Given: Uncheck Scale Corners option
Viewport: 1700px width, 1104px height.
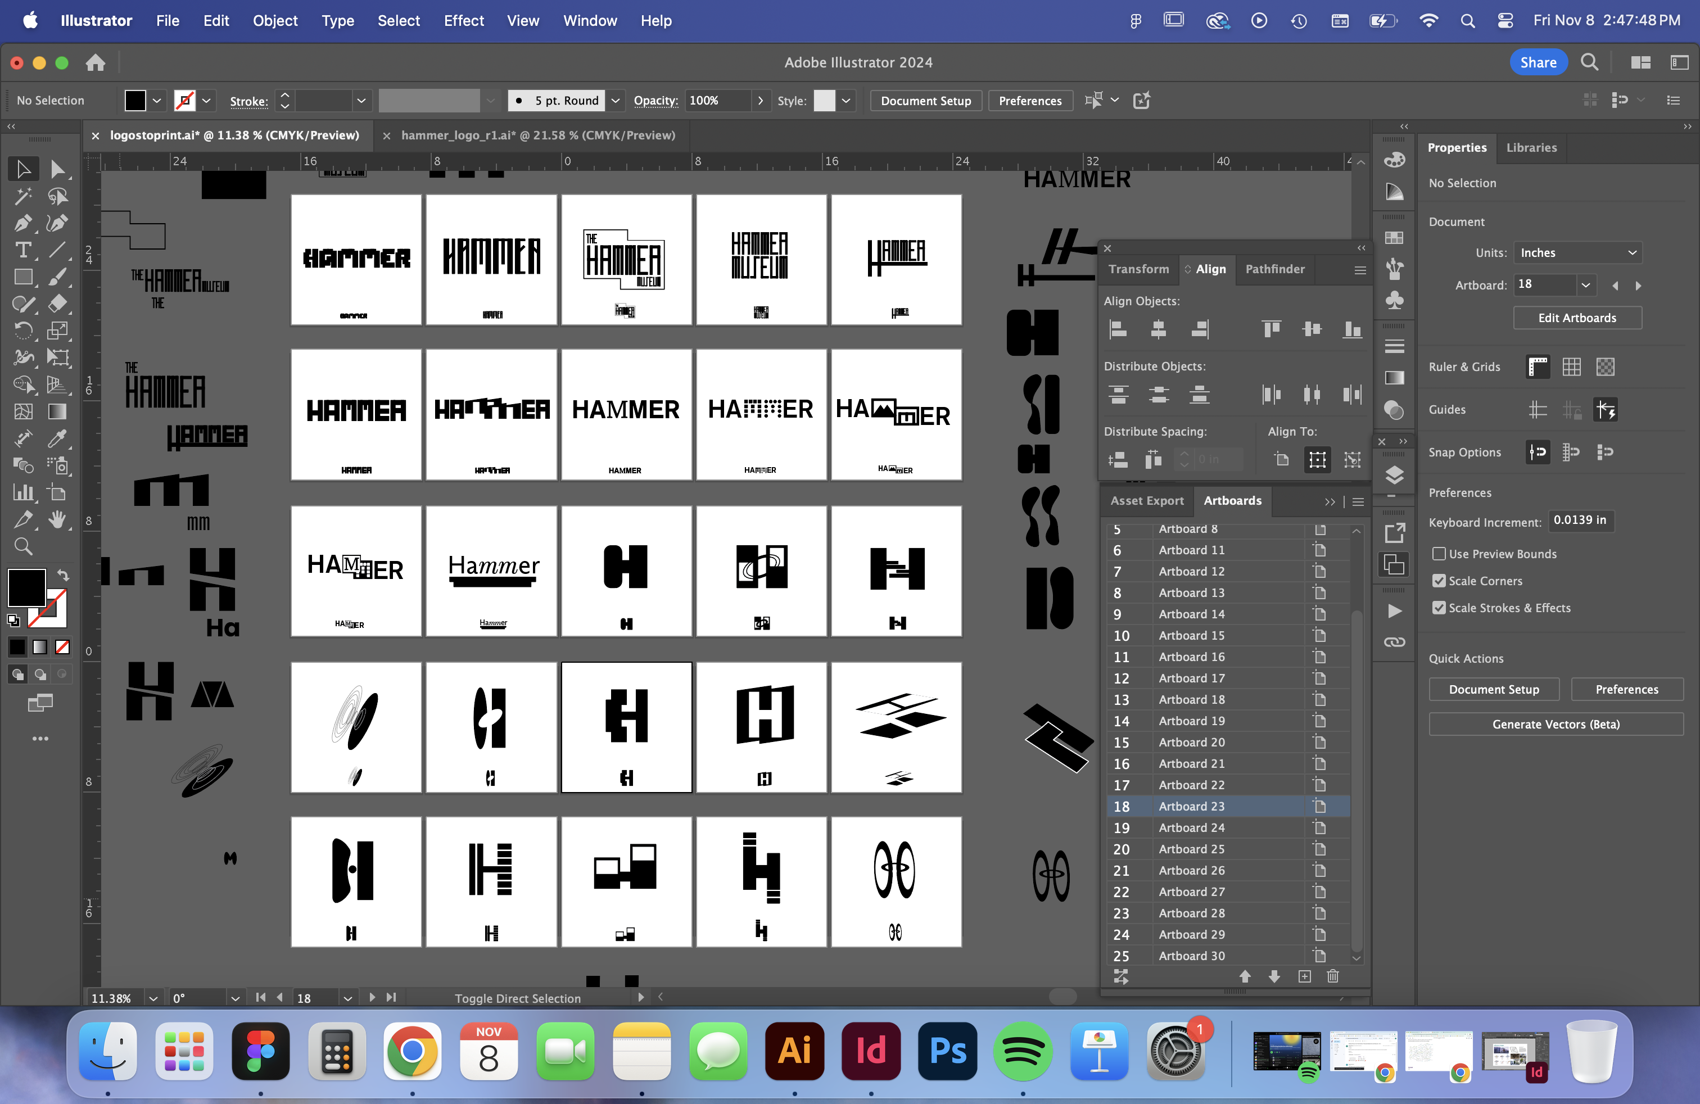Looking at the screenshot, I should pyautogui.click(x=1439, y=581).
